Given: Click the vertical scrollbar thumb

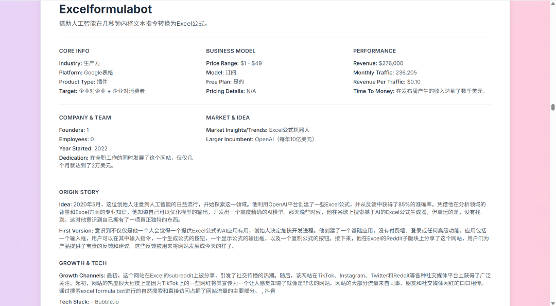Looking at the screenshot, I should [553, 107].
